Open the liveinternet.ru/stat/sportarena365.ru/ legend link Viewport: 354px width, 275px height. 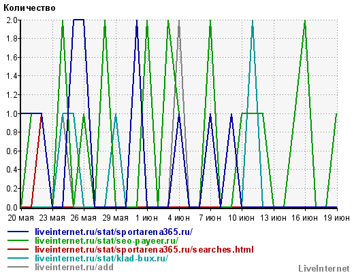tap(114, 232)
